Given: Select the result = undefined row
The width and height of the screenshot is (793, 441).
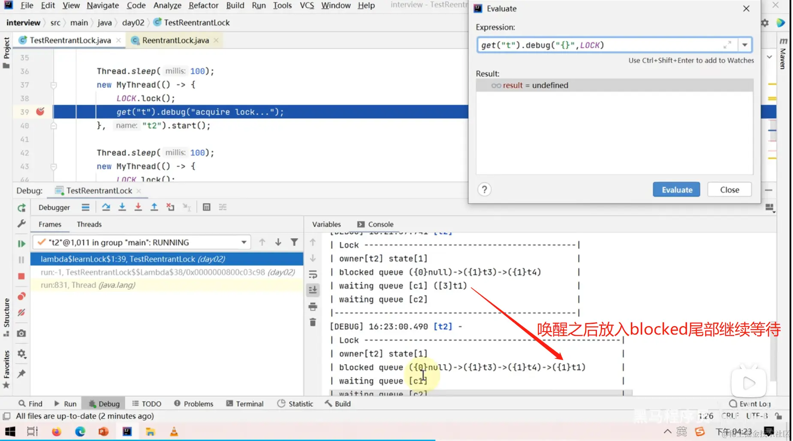Looking at the screenshot, I should (x=615, y=85).
